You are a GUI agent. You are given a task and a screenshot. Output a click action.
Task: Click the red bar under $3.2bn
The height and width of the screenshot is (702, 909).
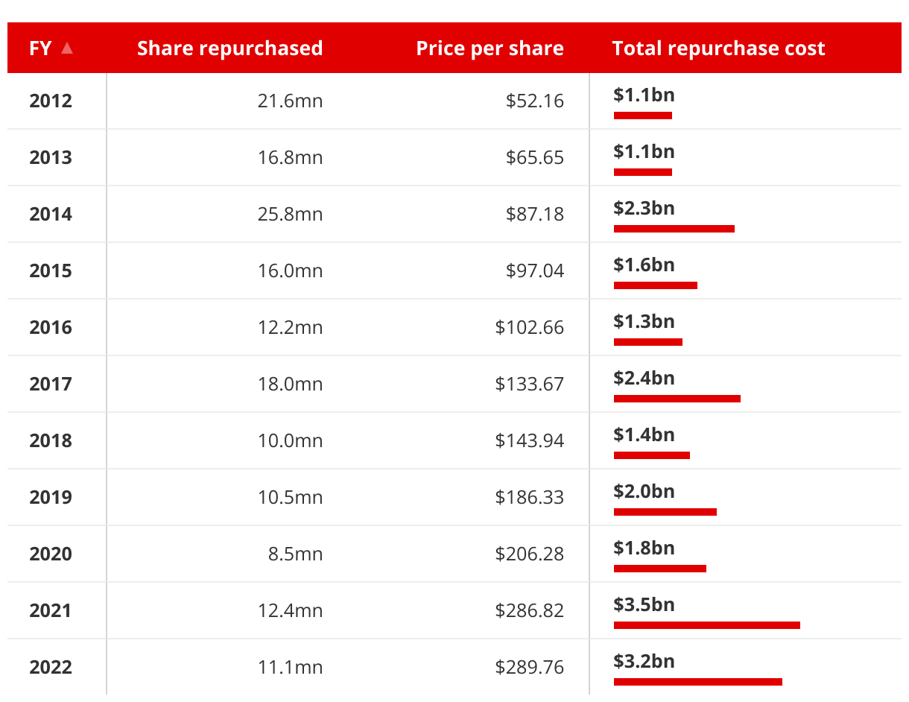(x=697, y=682)
